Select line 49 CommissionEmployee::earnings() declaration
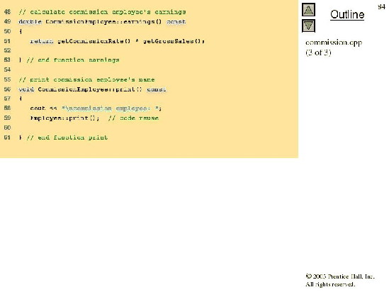Image resolution: width=389 pixels, height=292 pixels. point(102,22)
